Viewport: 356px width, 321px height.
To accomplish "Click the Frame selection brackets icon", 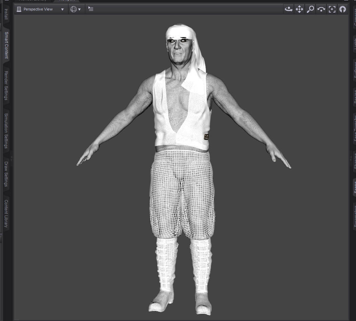I will [x=332, y=9].
